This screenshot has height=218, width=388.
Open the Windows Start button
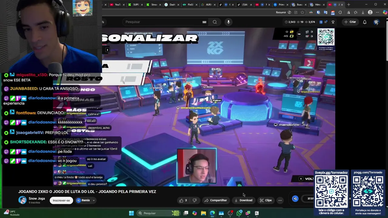[131, 213]
